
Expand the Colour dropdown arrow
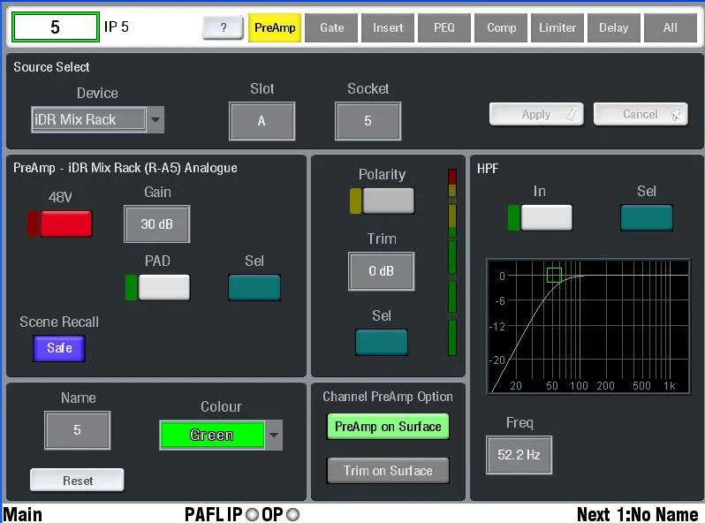point(274,435)
